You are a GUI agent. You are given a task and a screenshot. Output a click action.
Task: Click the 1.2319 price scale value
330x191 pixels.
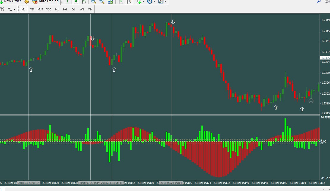[325, 104]
